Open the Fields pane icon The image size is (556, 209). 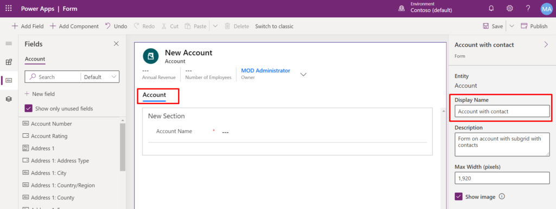coord(9,80)
